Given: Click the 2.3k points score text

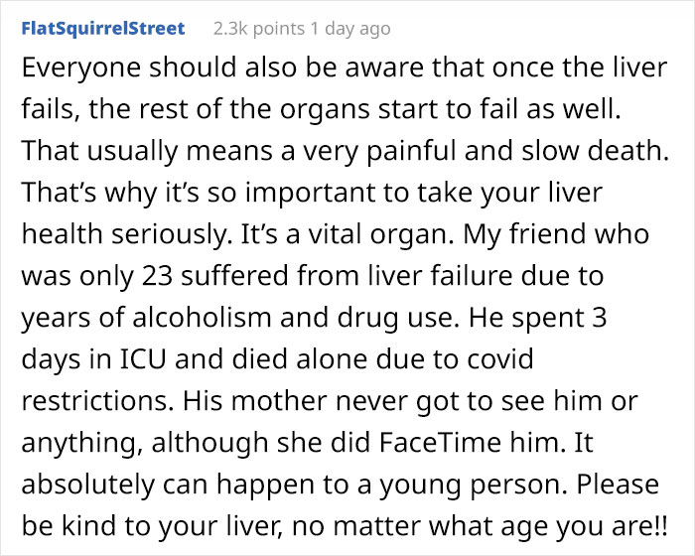Looking at the screenshot, I should coord(258,29).
